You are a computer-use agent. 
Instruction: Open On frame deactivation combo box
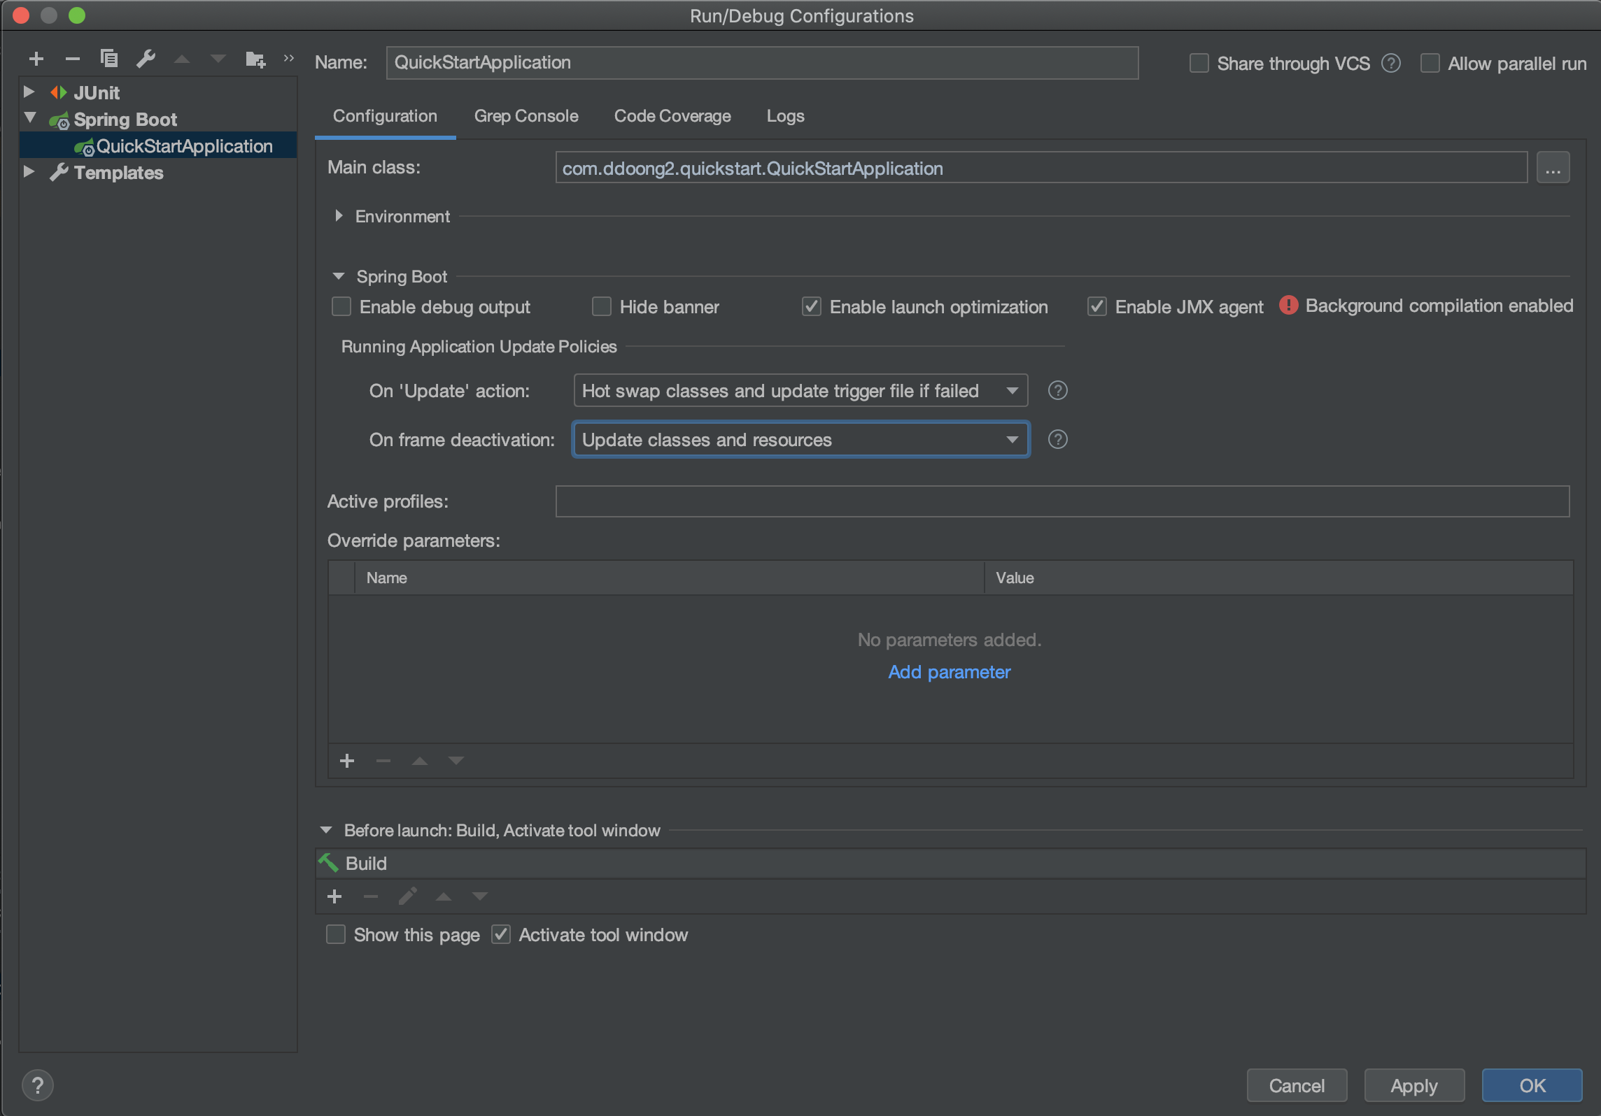coord(800,440)
